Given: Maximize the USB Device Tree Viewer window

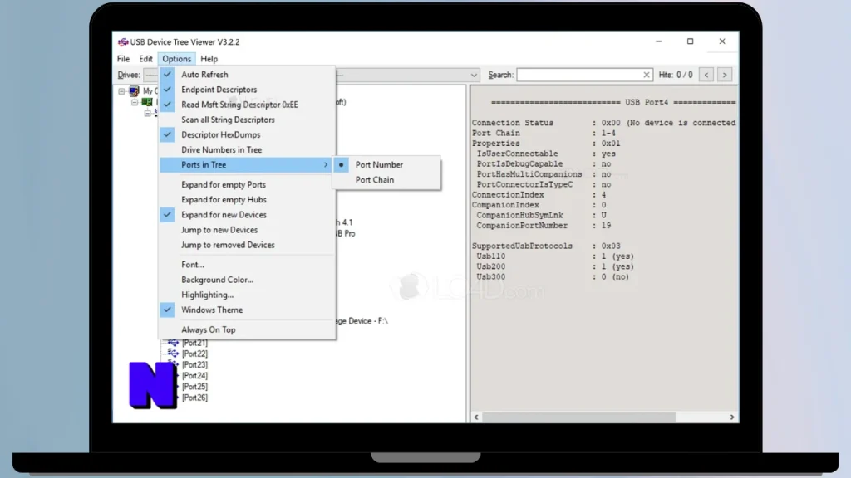Looking at the screenshot, I should click(690, 41).
